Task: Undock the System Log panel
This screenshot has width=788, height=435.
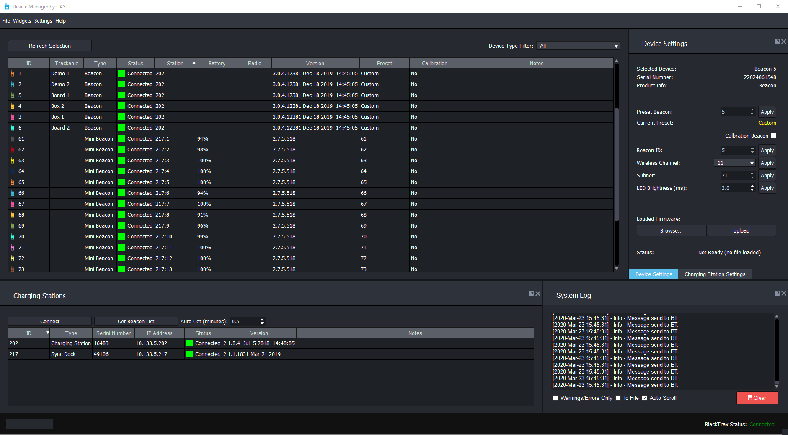Action: click(777, 293)
